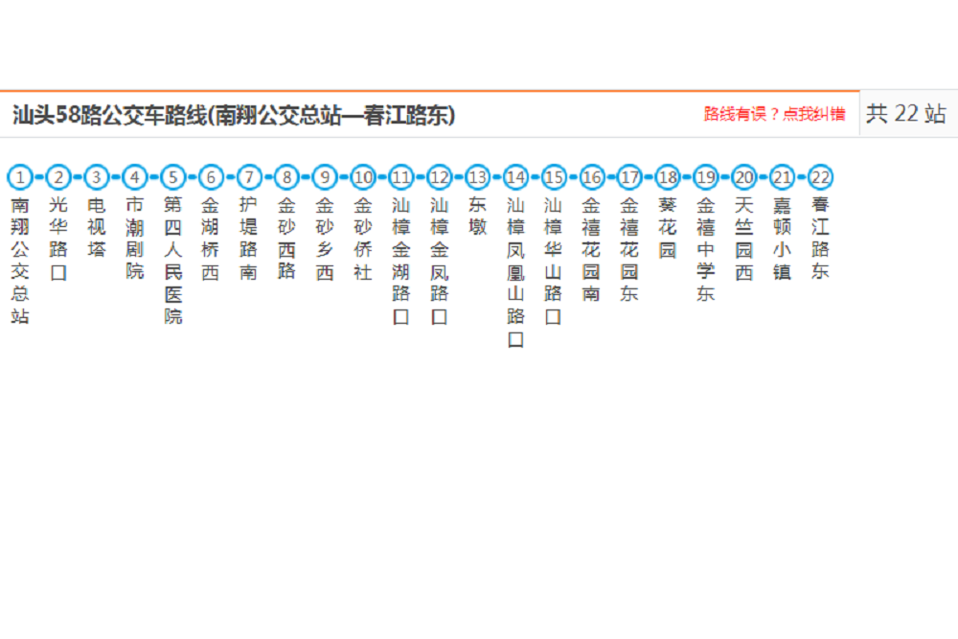Viewport: 958px width, 639px height.
Task: Select the 汕樟凤凰山路口 stop name
Action: click(515, 272)
